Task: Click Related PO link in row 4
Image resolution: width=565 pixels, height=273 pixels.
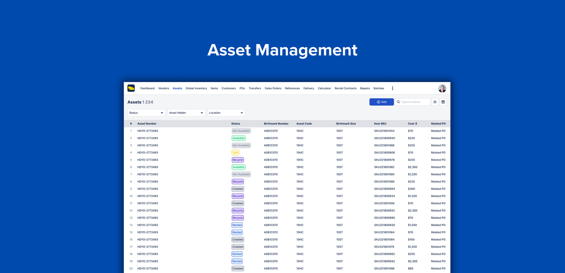Action: click(438, 153)
